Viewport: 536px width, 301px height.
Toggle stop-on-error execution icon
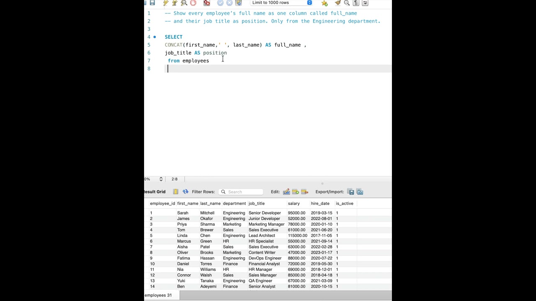point(206,3)
